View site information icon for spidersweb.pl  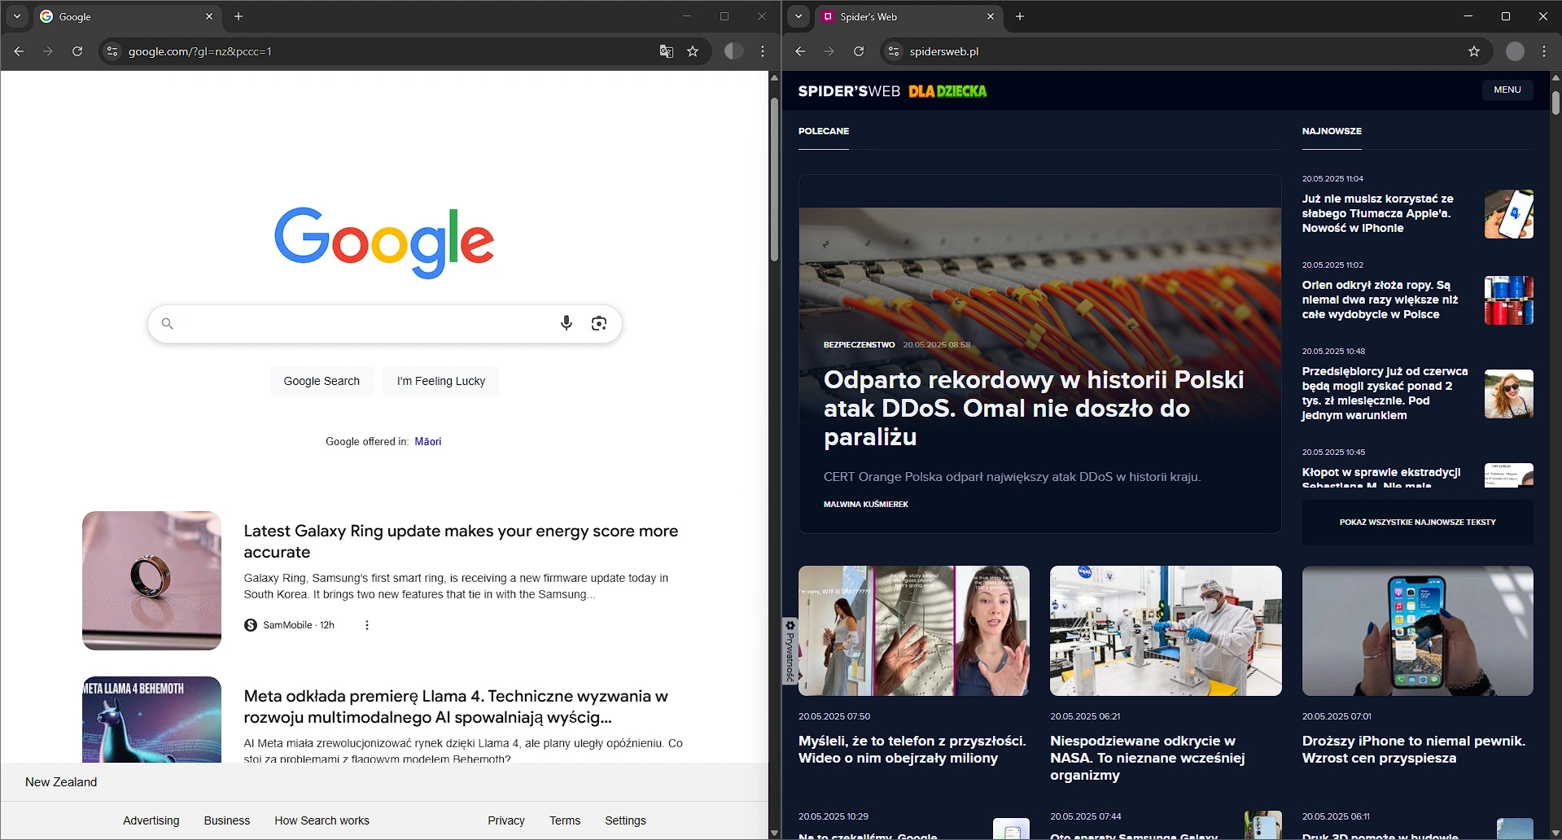tap(894, 51)
